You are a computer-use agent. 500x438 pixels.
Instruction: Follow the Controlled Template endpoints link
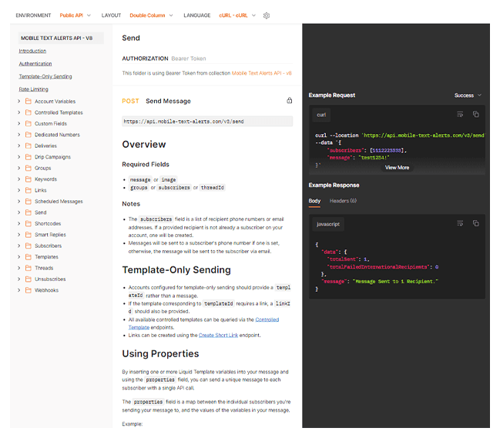pos(267,319)
